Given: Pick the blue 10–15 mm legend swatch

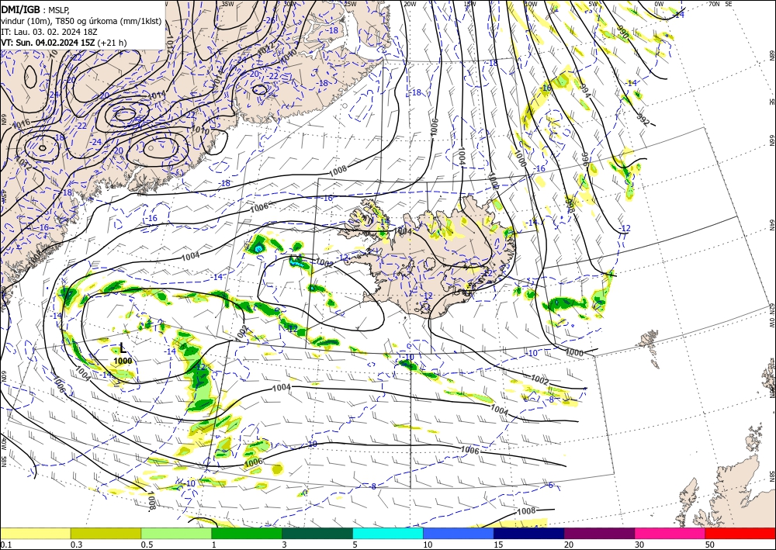Looking at the screenshot, I should coord(459,533).
